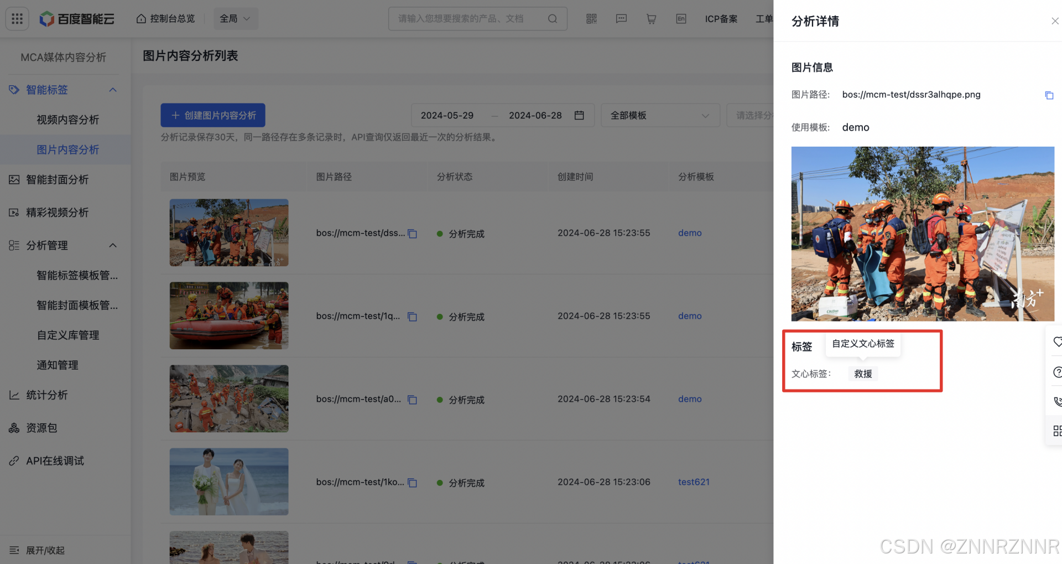Open the 全局 region dropdown
Image resolution: width=1062 pixels, height=564 pixels.
tap(235, 19)
